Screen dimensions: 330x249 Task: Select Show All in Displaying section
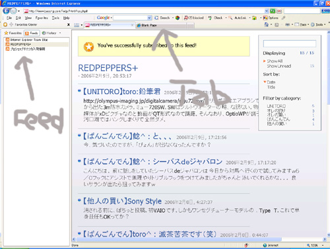click(x=275, y=61)
